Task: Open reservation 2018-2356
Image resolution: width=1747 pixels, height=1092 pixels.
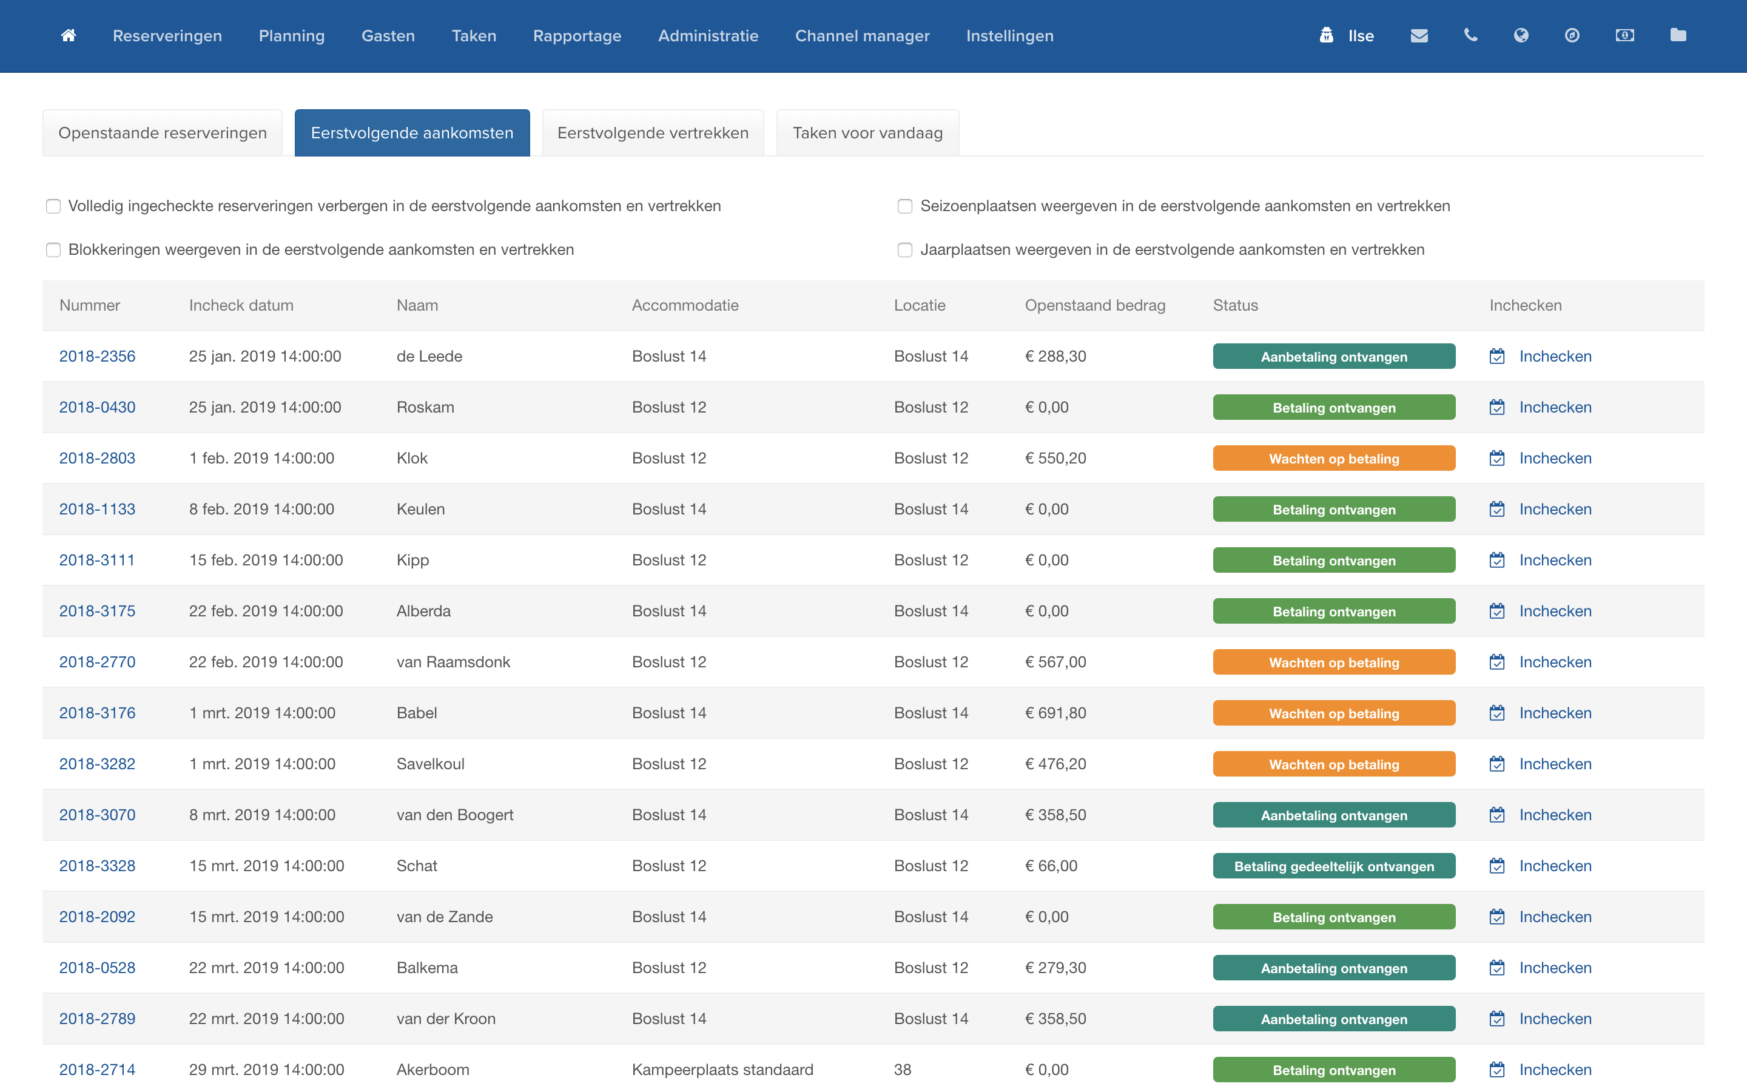Action: coord(98,356)
